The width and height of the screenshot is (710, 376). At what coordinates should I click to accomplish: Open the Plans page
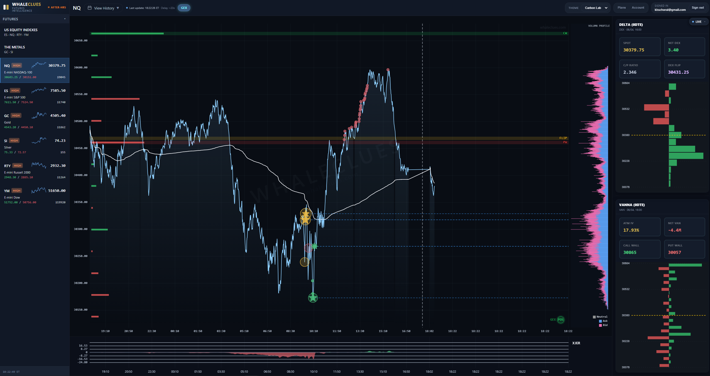pos(621,8)
